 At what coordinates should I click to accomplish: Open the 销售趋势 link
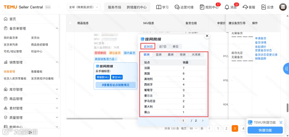260,58
